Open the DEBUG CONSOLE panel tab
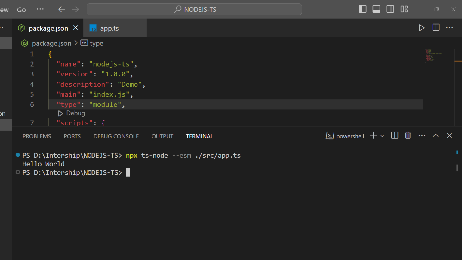The image size is (462, 260). (x=116, y=136)
